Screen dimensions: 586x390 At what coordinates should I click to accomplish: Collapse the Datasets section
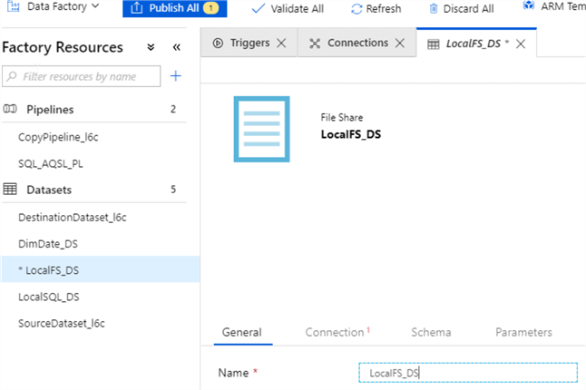(93, 190)
